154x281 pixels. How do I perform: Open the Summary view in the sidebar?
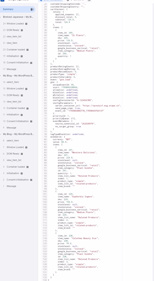18,9
